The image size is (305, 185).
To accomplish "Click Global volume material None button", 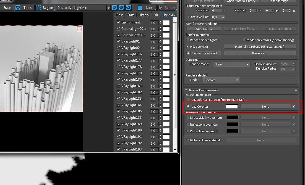I will pyautogui.click(x=261, y=140).
